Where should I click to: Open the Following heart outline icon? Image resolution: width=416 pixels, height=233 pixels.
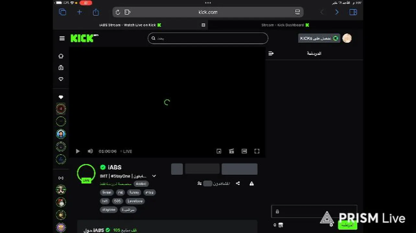(x=61, y=79)
